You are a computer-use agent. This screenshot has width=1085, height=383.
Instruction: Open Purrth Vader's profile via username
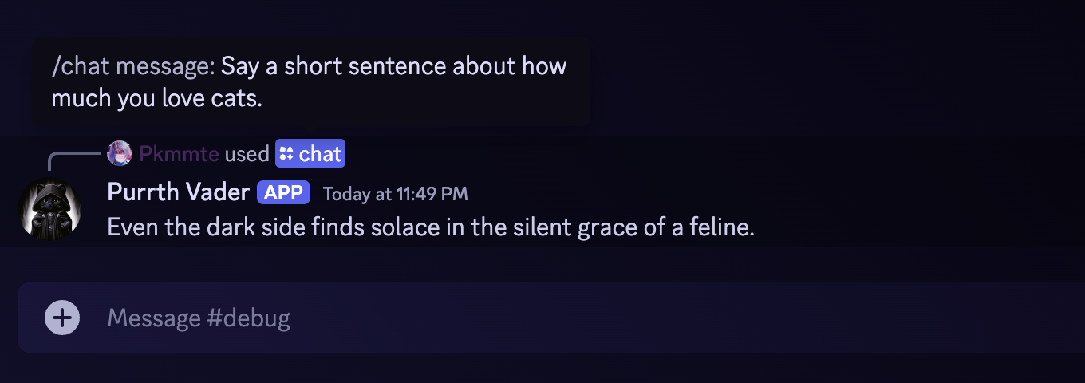click(x=178, y=193)
